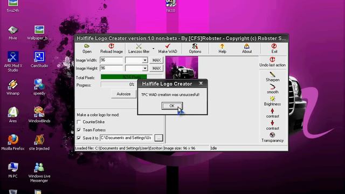Enable the CounterStrike checkbox
The width and height of the screenshot is (345, 194).
coord(79,122)
